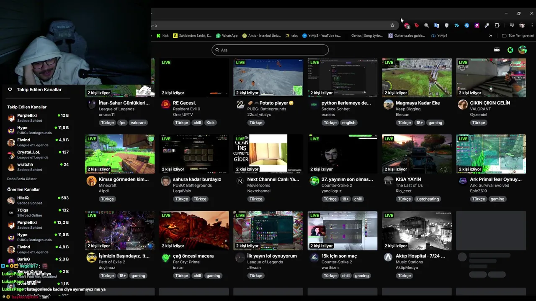Click the english tag on python card
Image resolution: width=536 pixels, height=301 pixels.
[x=348, y=123]
